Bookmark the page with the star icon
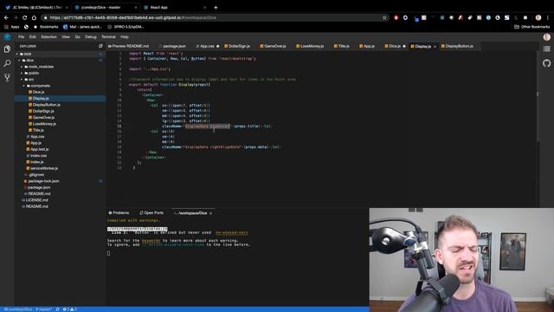This screenshot has width=554, height=312. click(384, 17)
